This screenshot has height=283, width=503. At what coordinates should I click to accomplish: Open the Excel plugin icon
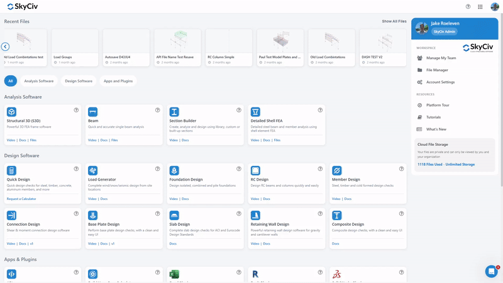[174, 274]
